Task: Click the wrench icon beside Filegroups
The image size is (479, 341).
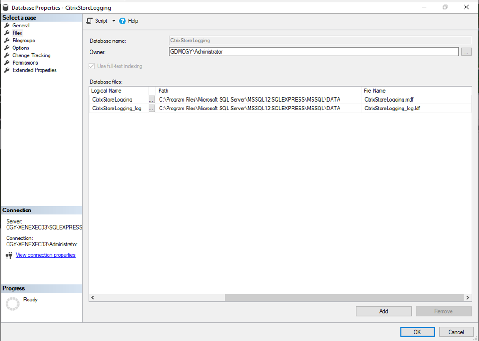Action: pos(7,40)
